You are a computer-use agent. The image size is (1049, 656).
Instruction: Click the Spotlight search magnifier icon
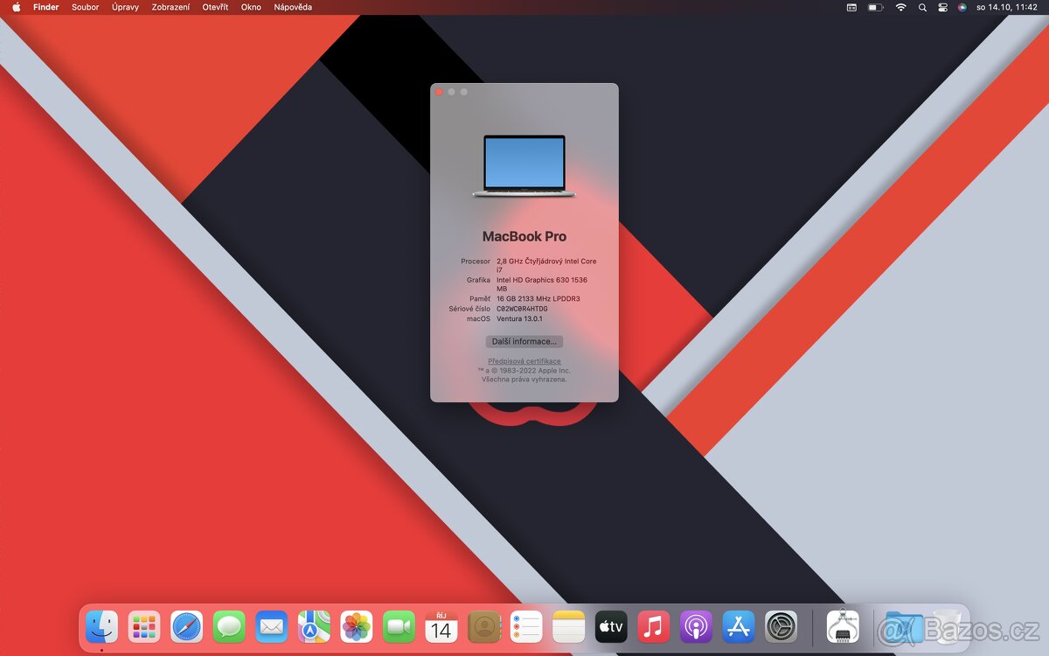coord(922,7)
